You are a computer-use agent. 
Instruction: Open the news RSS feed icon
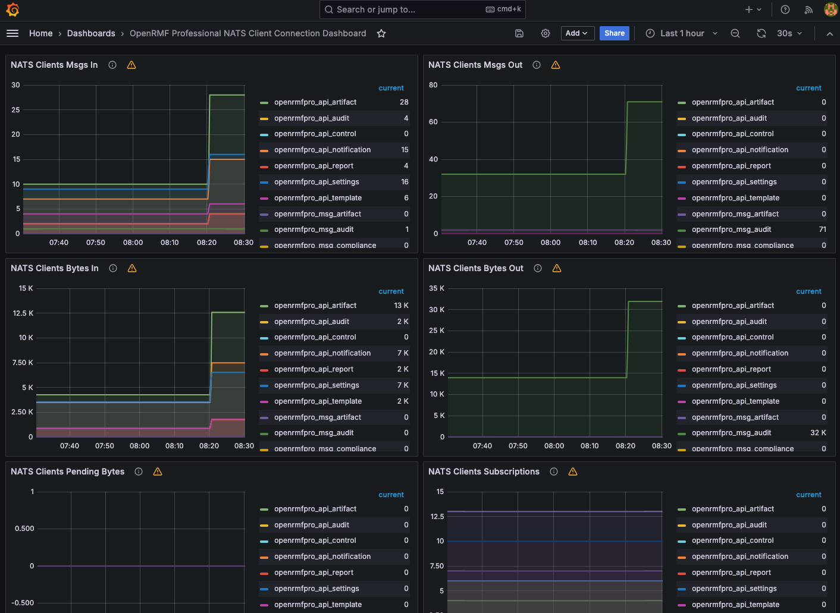(808, 10)
